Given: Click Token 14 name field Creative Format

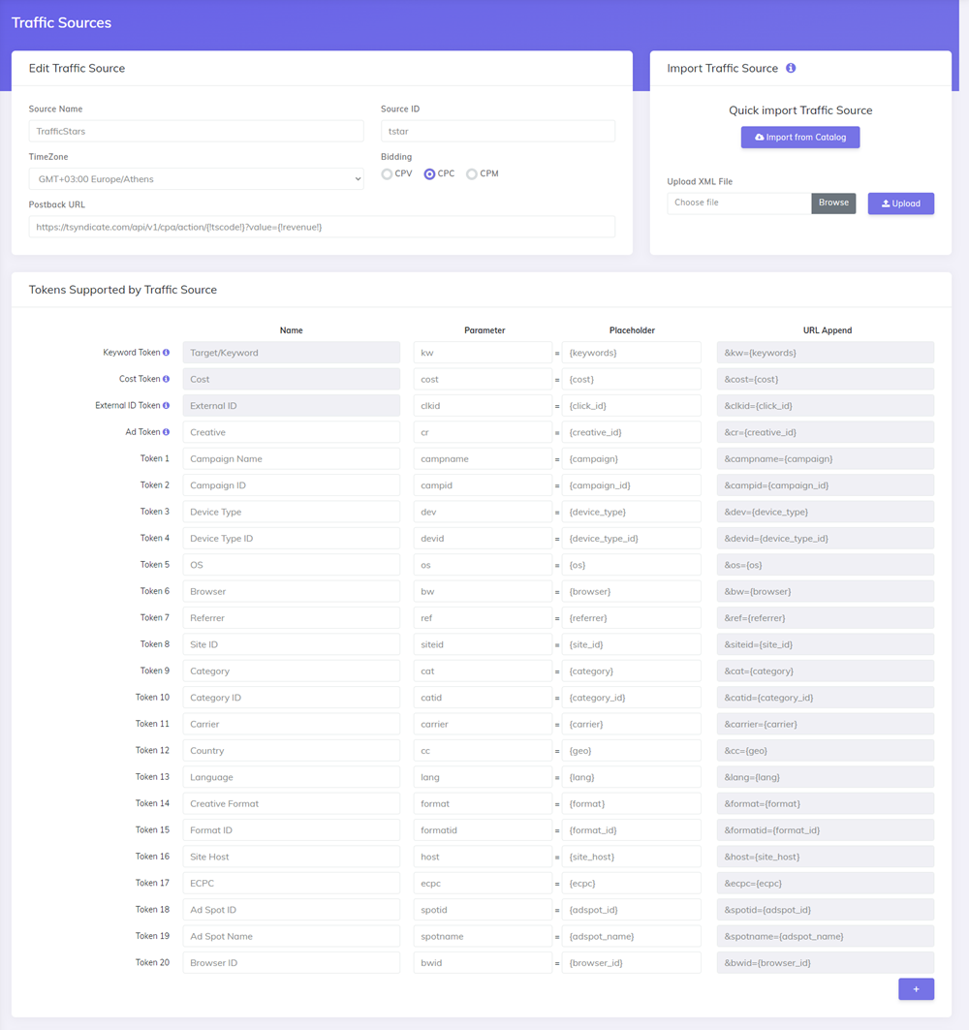Looking at the screenshot, I should click(x=291, y=803).
